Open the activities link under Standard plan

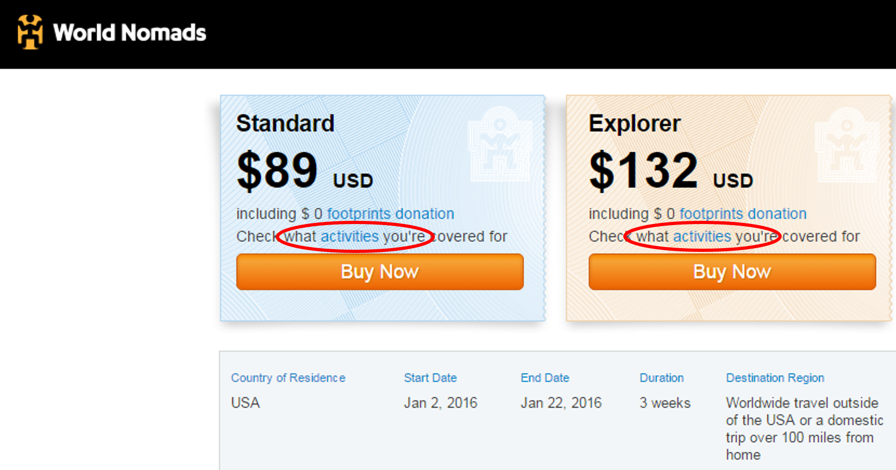(349, 236)
